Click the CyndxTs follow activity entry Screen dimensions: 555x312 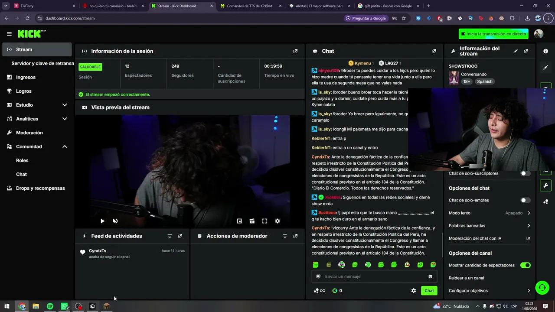click(133, 253)
